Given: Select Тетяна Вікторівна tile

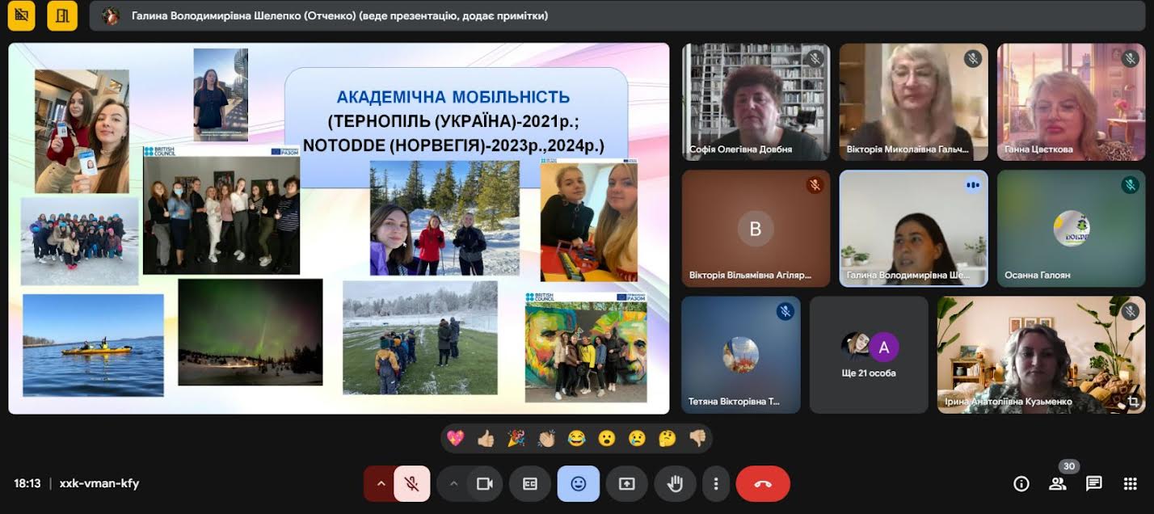Looking at the screenshot, I should click(741, 355).
